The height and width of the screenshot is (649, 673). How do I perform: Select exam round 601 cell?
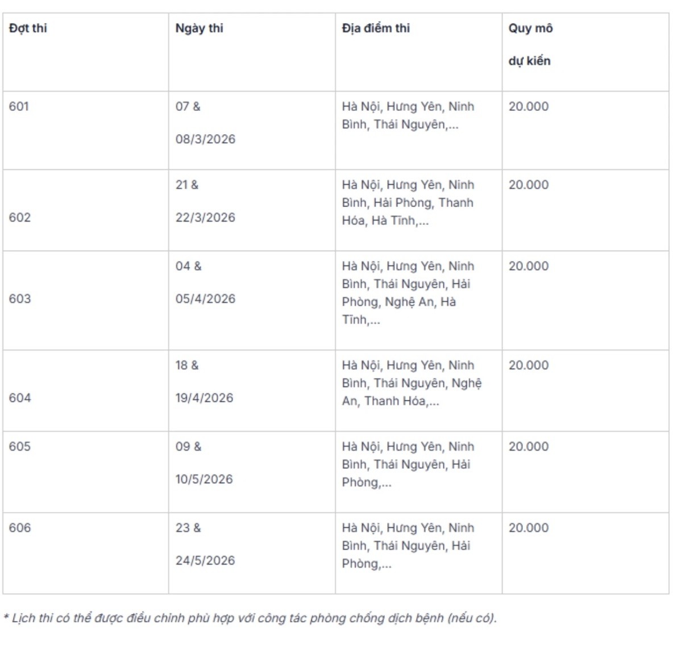point(19,107)
